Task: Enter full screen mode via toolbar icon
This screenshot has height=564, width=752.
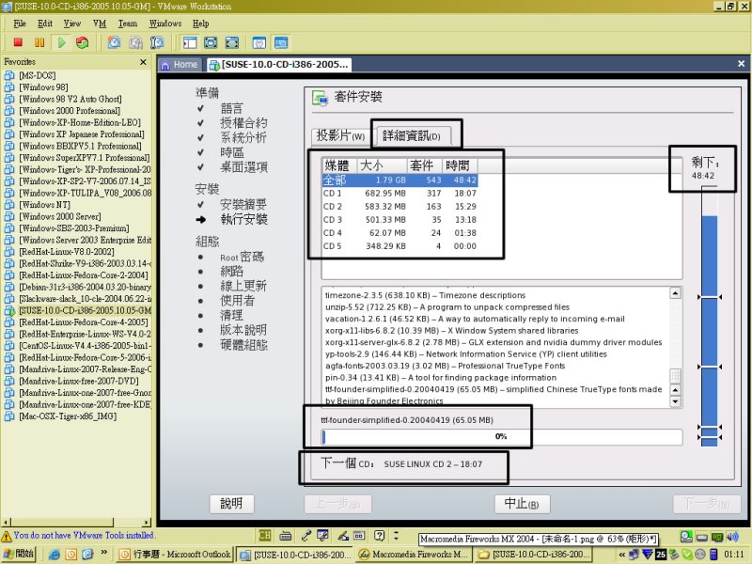Action: [x=211, y=42]
